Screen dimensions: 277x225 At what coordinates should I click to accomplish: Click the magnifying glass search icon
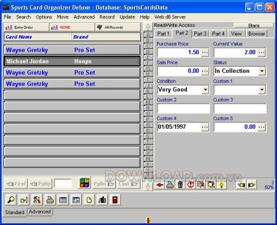point(11,200)
